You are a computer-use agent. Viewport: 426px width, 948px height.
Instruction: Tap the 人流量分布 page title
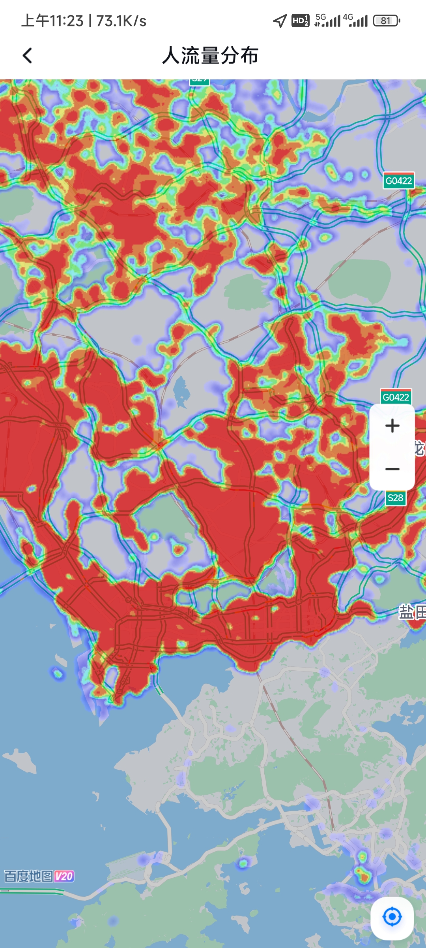(x=211, y=55)
